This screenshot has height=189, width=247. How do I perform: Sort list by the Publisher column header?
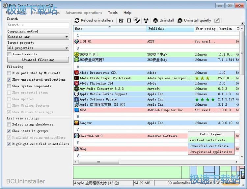(x=170, y=29)
